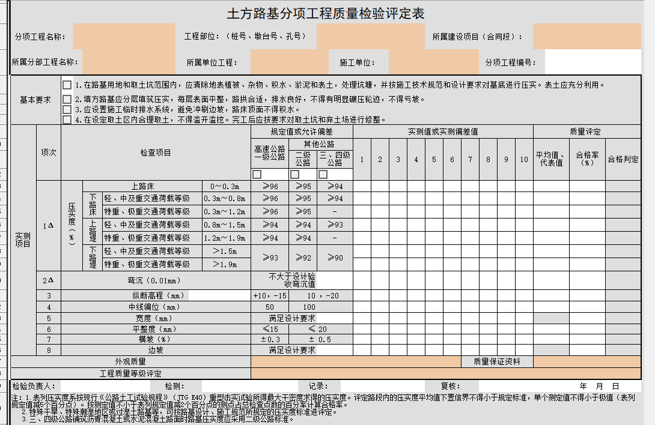Screen dimensions: 655x425
Task: Click the 所属单位工程 input field
Action: click(x=290, y=62)
